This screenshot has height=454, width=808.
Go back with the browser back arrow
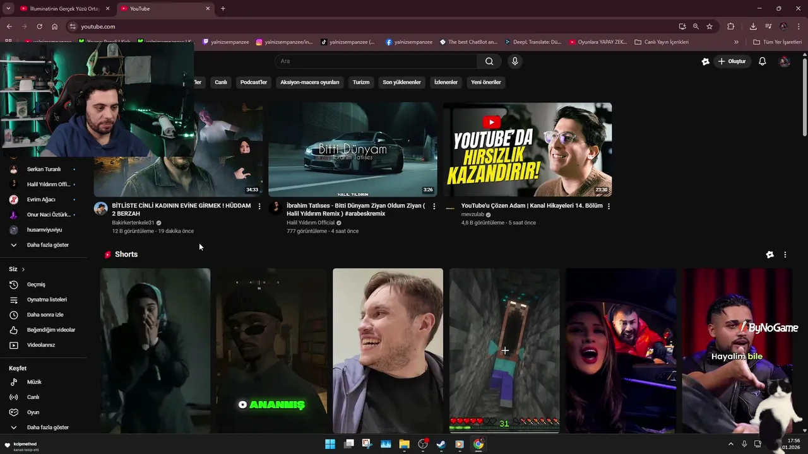click(x=9, y=26)
